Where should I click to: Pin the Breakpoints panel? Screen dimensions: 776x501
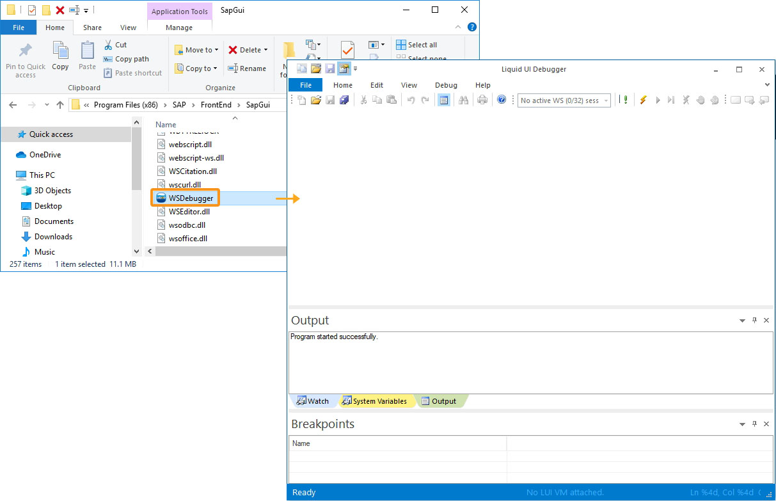(754, 424)
